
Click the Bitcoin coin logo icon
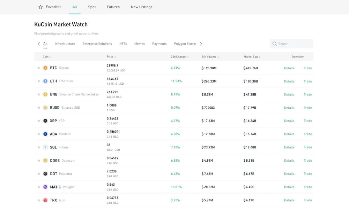tap(45, 68)
